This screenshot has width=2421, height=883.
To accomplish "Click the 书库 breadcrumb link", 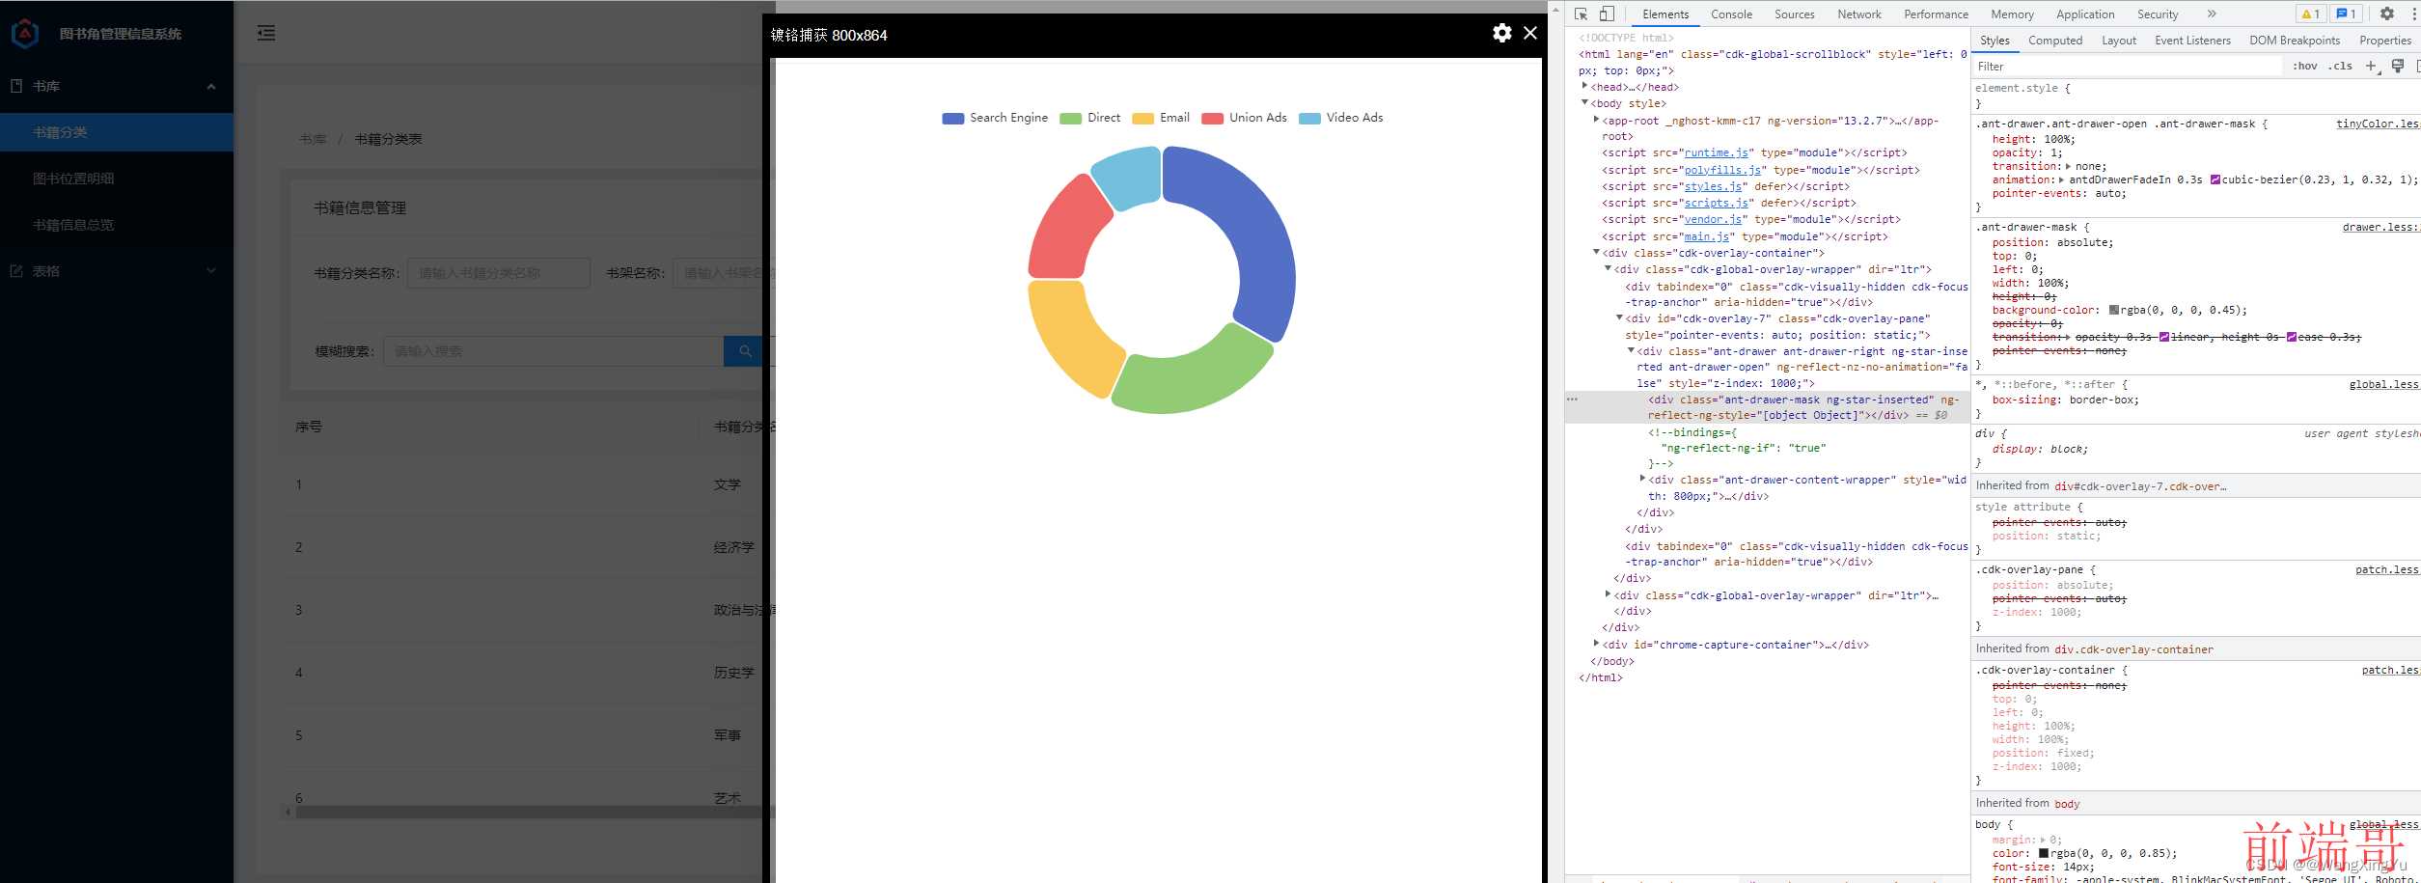I will [x=313, y=139].
